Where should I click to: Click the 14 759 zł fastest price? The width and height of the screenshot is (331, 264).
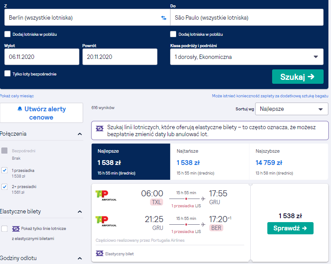(x=269, y=163)
